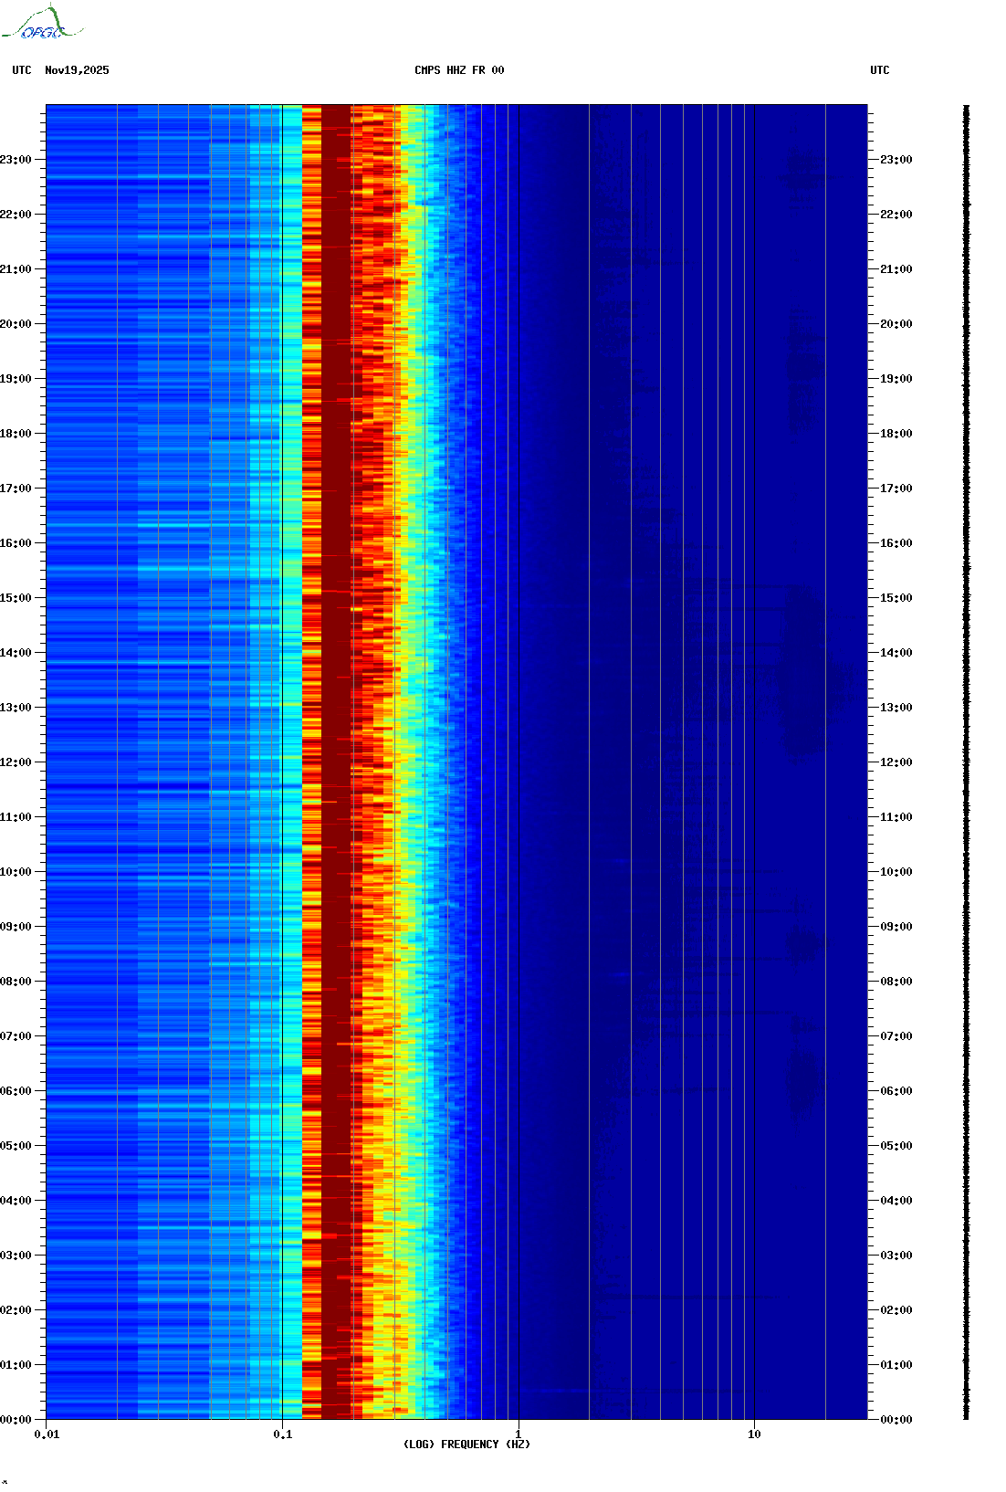The image size is (1006, 1492).
Task: Select the 03:00 time marker on left axis
Action: coord(16,1256)
